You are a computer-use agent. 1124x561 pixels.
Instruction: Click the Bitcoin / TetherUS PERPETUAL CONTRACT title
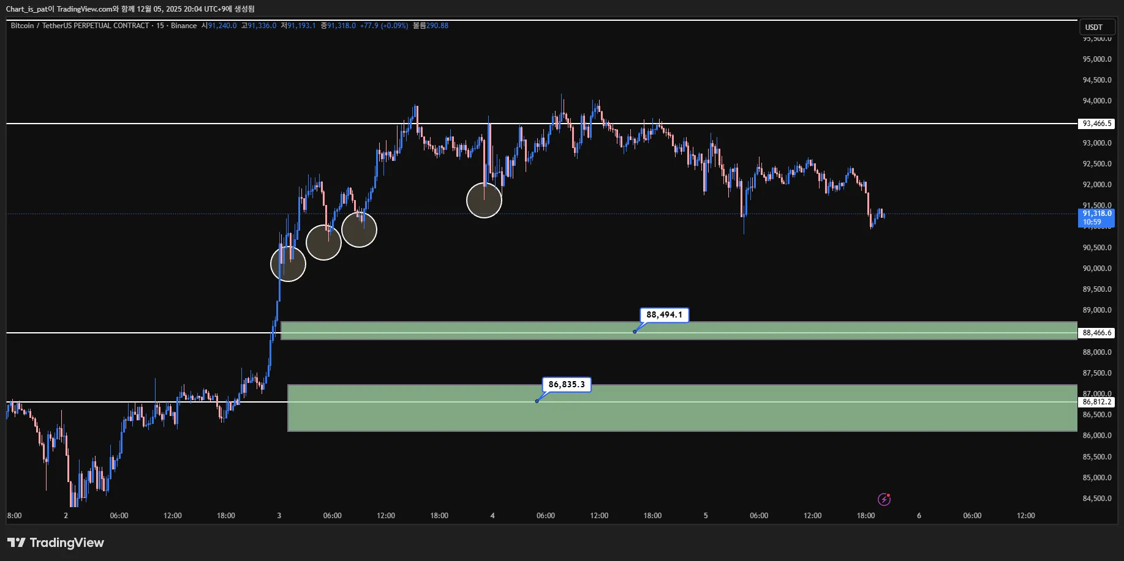click(x=80, y=26)
